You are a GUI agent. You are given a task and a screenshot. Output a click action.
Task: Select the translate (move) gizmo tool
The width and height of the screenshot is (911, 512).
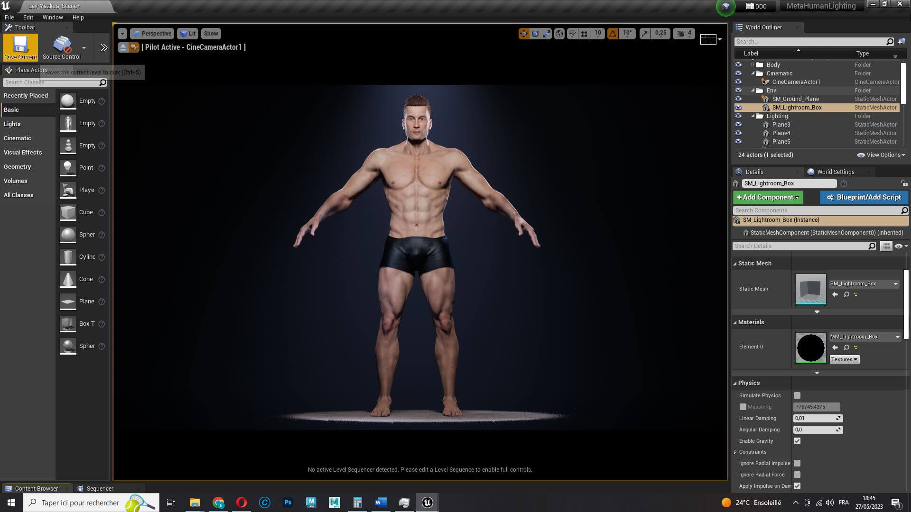[524, 34]
